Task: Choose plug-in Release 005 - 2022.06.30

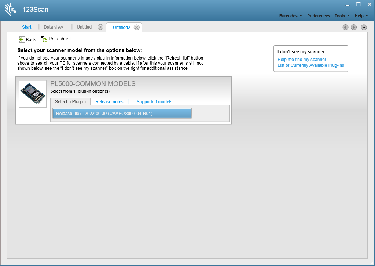Action: click(x=122, y=114)
